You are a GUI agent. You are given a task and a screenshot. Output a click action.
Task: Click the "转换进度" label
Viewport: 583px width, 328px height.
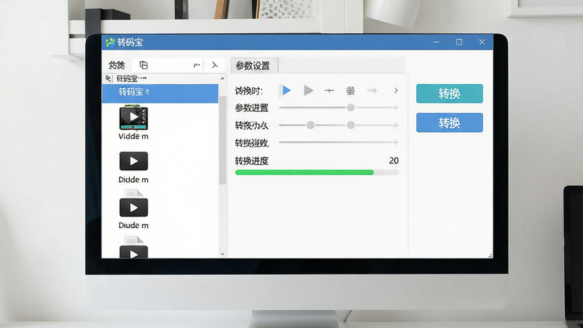(252, 161)
